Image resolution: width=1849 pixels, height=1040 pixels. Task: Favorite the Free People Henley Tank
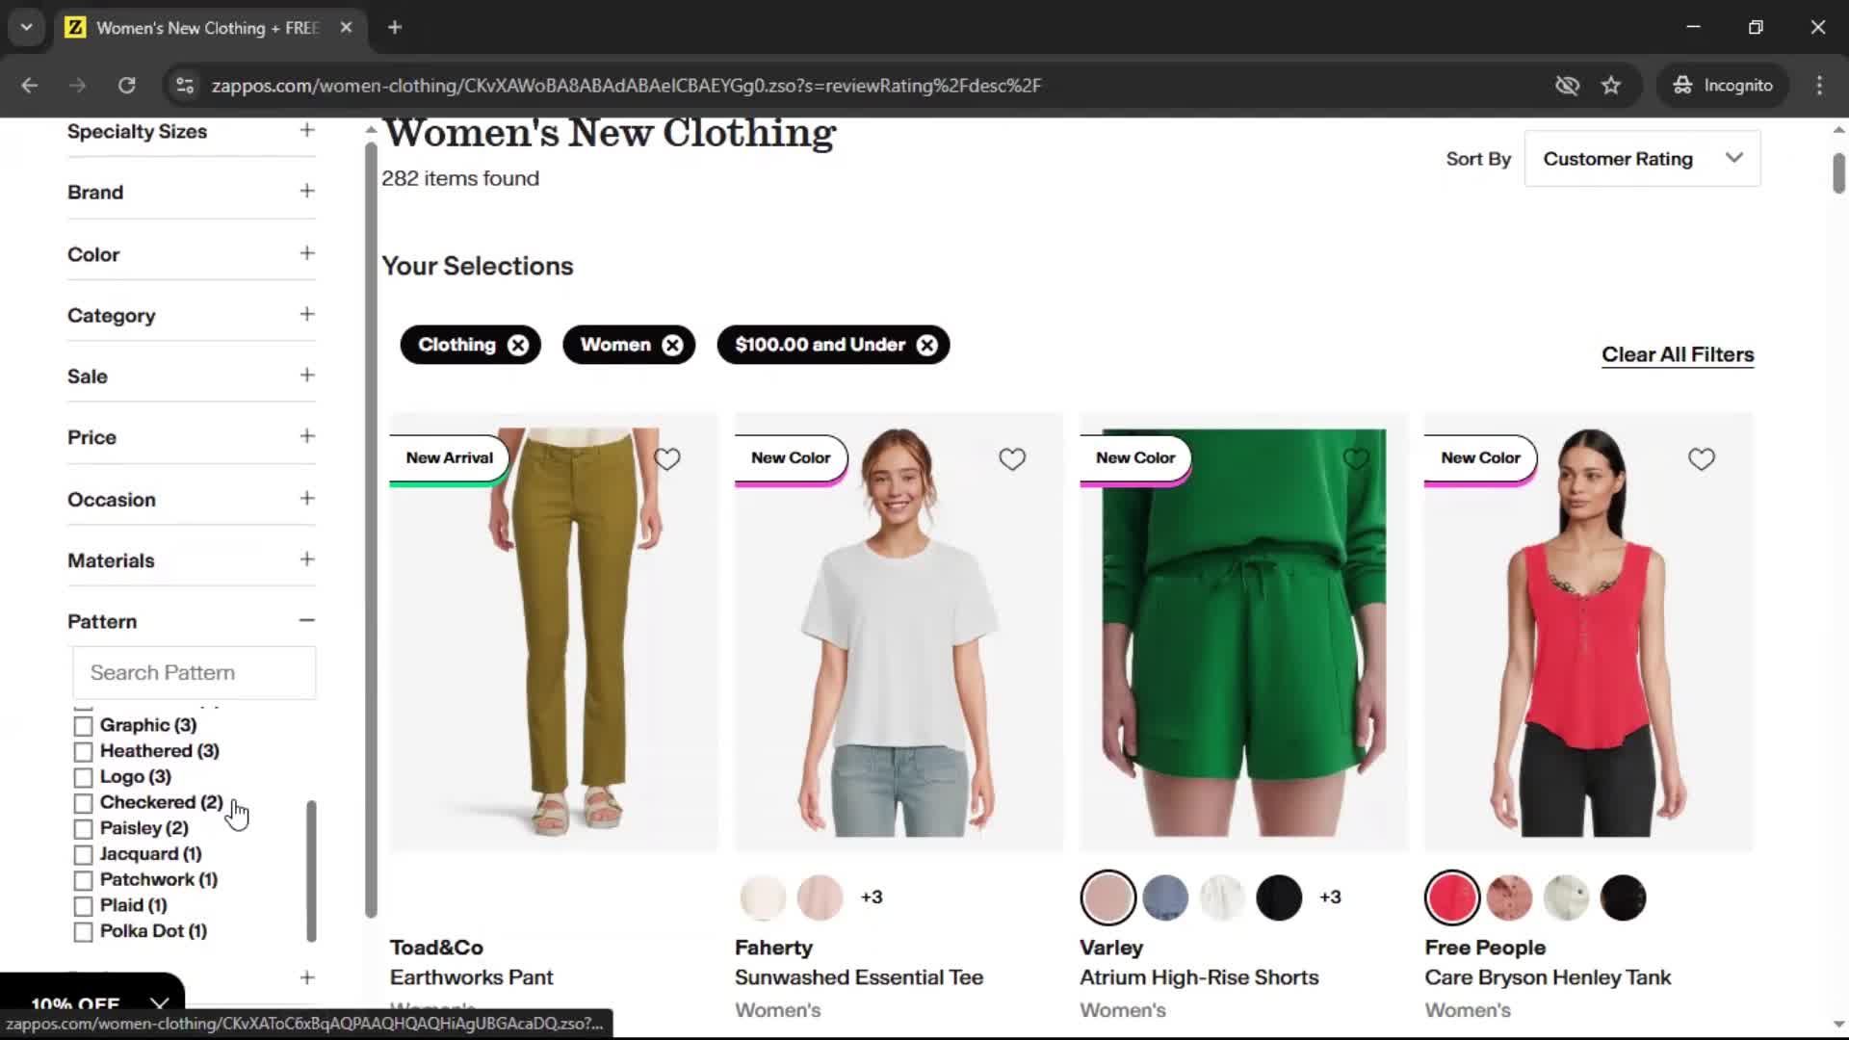(1702, 459)
